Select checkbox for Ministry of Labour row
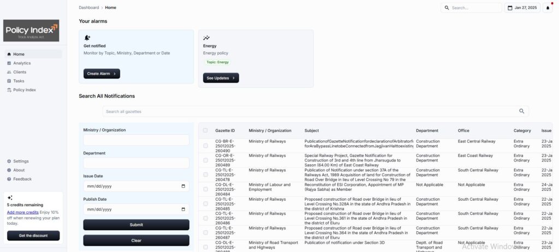The width and height of the screenshot is (559, 252). click(205, 189)
